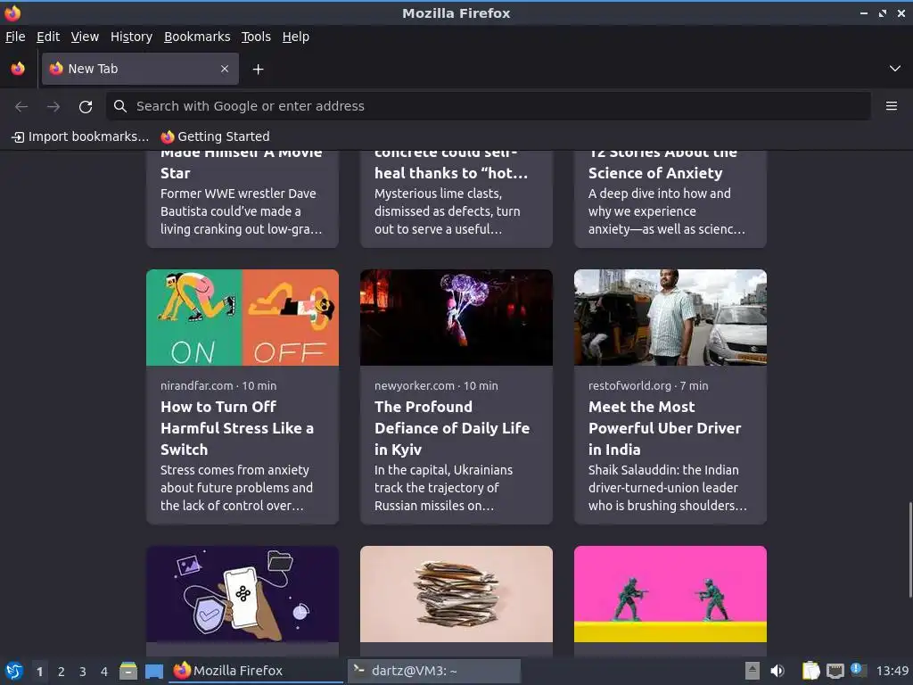Open 'The Profound Defiance of Daily Life in Kyiv' headline
Image resolution: width=913 pixels, height=685 pixels.
[452, 428]
